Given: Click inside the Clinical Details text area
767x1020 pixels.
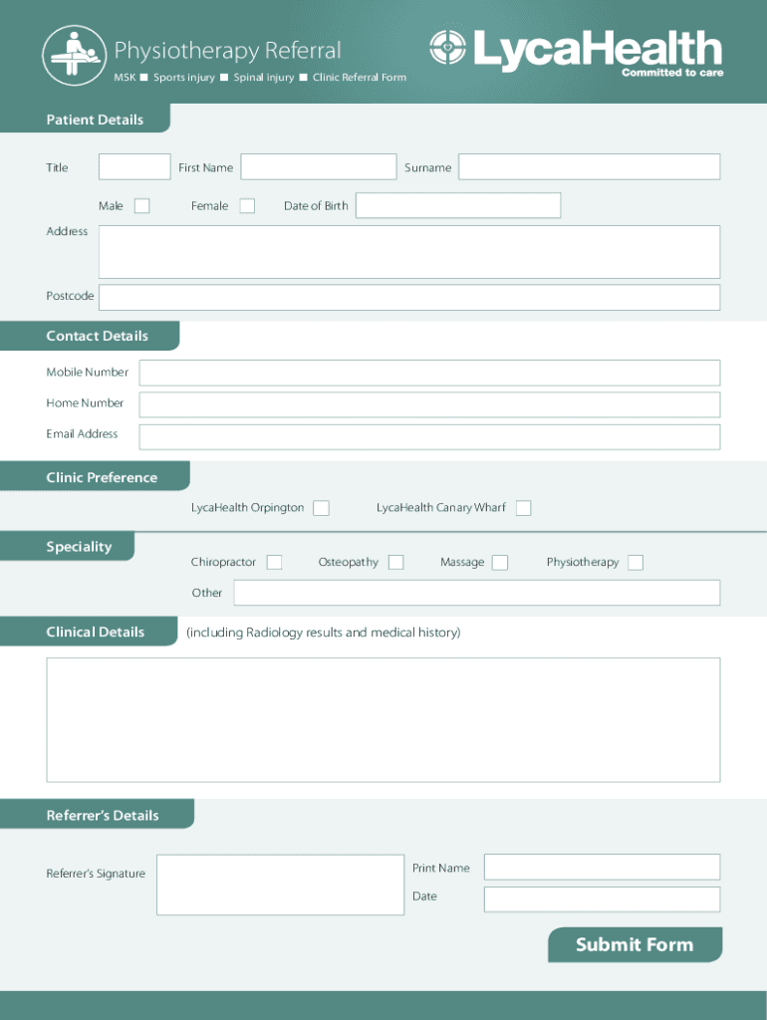Looking at the screenshot, I should (x=383, y=719).
